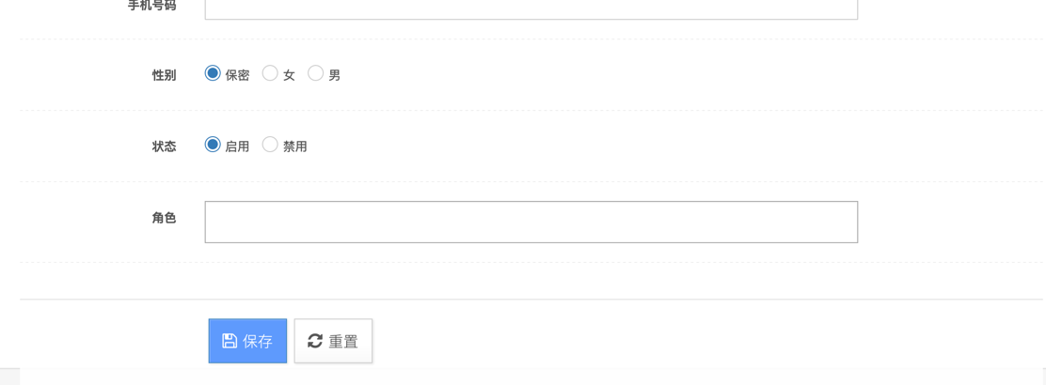Click the 状态 field label
This screenshot has width=1046, height=385.
coord(164,146)
